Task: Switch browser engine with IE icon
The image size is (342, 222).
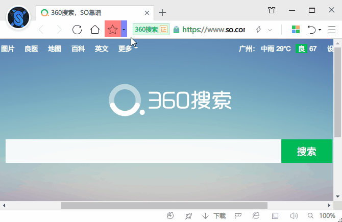Action: (256, 216)
